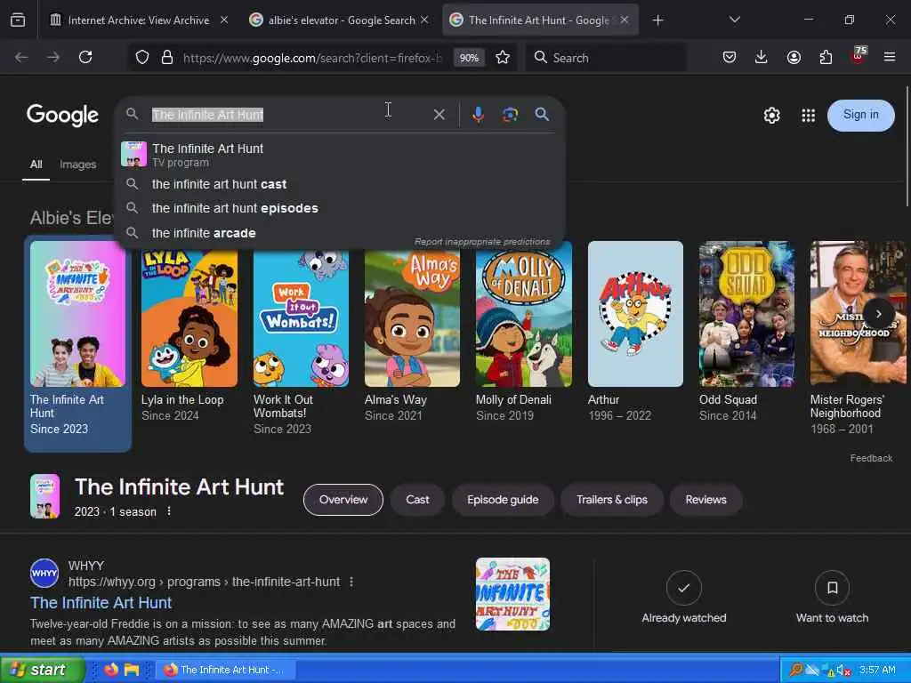Screen dimensions: 911x683
Task: Choose suggestion The Infinite Art Hunt TV program
Action: (340, 155)
